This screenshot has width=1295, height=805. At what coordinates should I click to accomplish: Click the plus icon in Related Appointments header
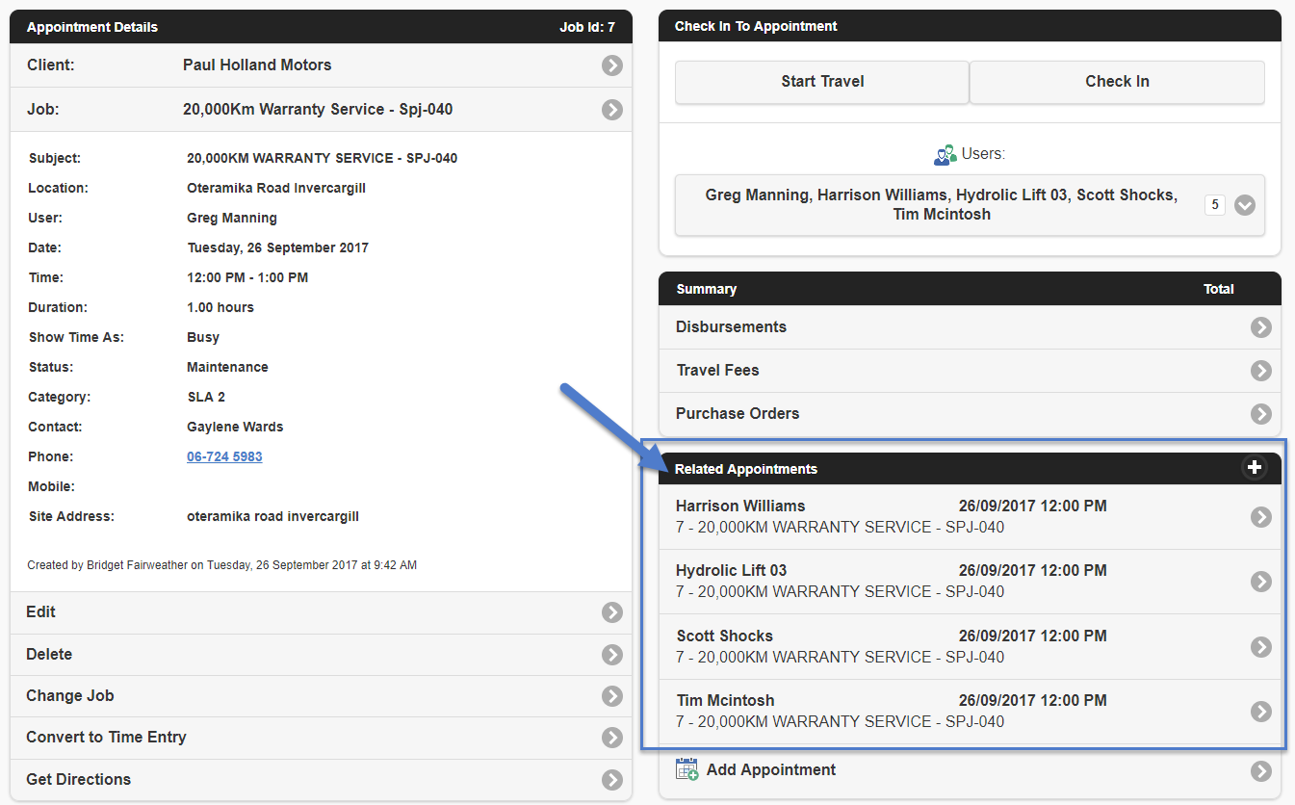tap(1254, 468)
